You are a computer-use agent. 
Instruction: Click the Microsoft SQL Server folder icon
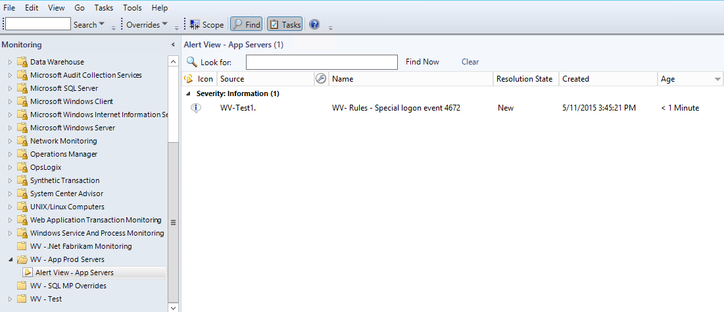tap(22, 88)
